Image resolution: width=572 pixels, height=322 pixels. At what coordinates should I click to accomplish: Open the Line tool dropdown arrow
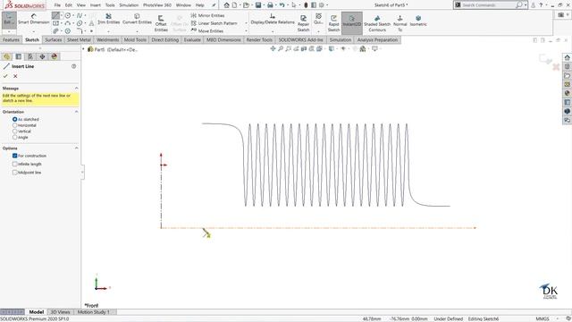coord(62,15)
